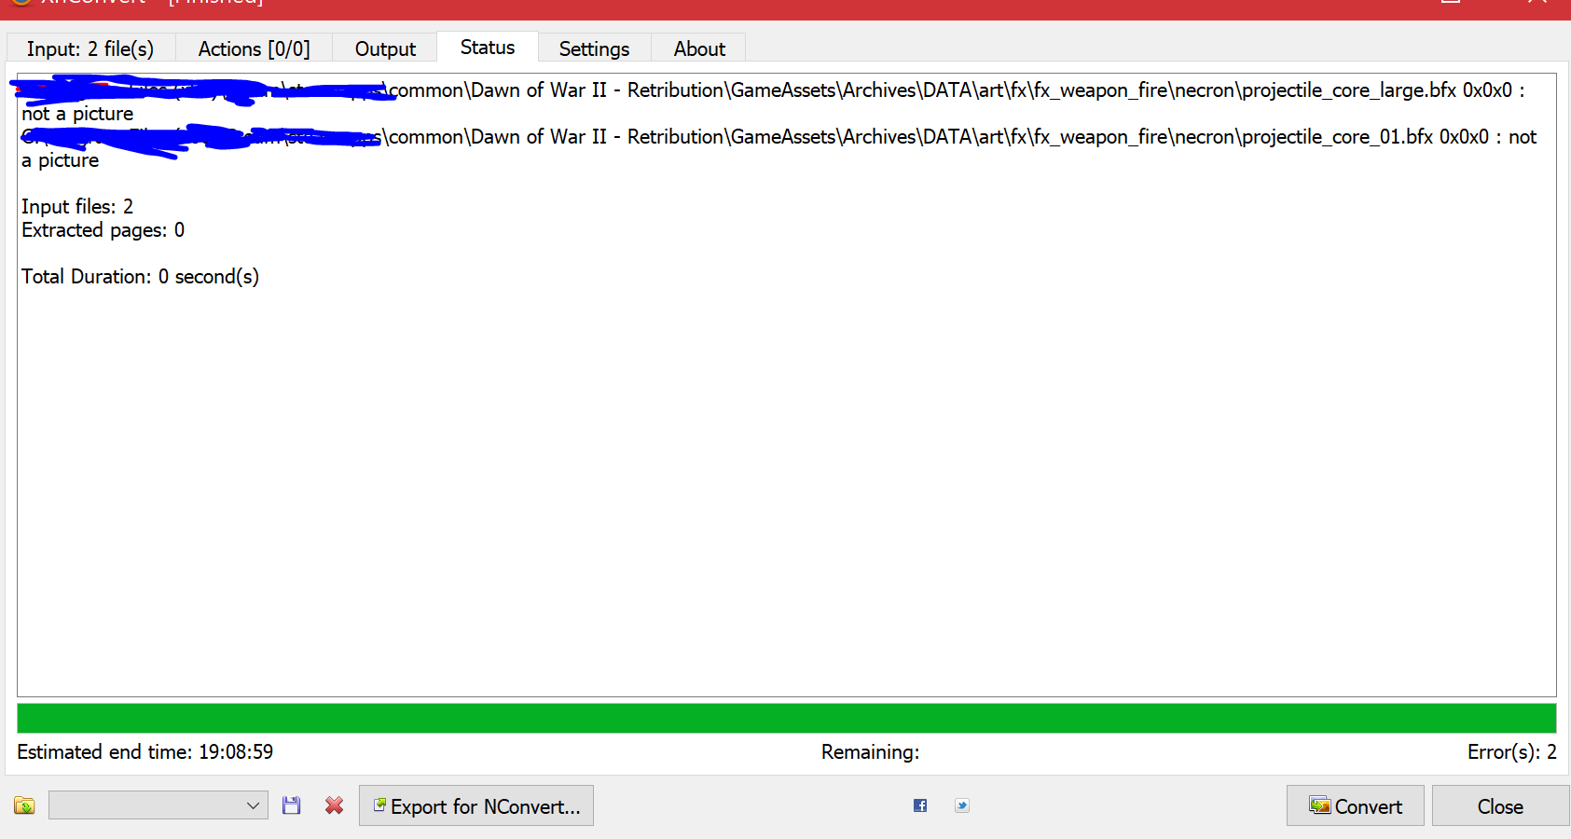Click the "Error(s): 2" counter

point(1512,751)
